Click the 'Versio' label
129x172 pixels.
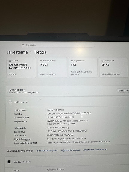[x=16, y=170]
